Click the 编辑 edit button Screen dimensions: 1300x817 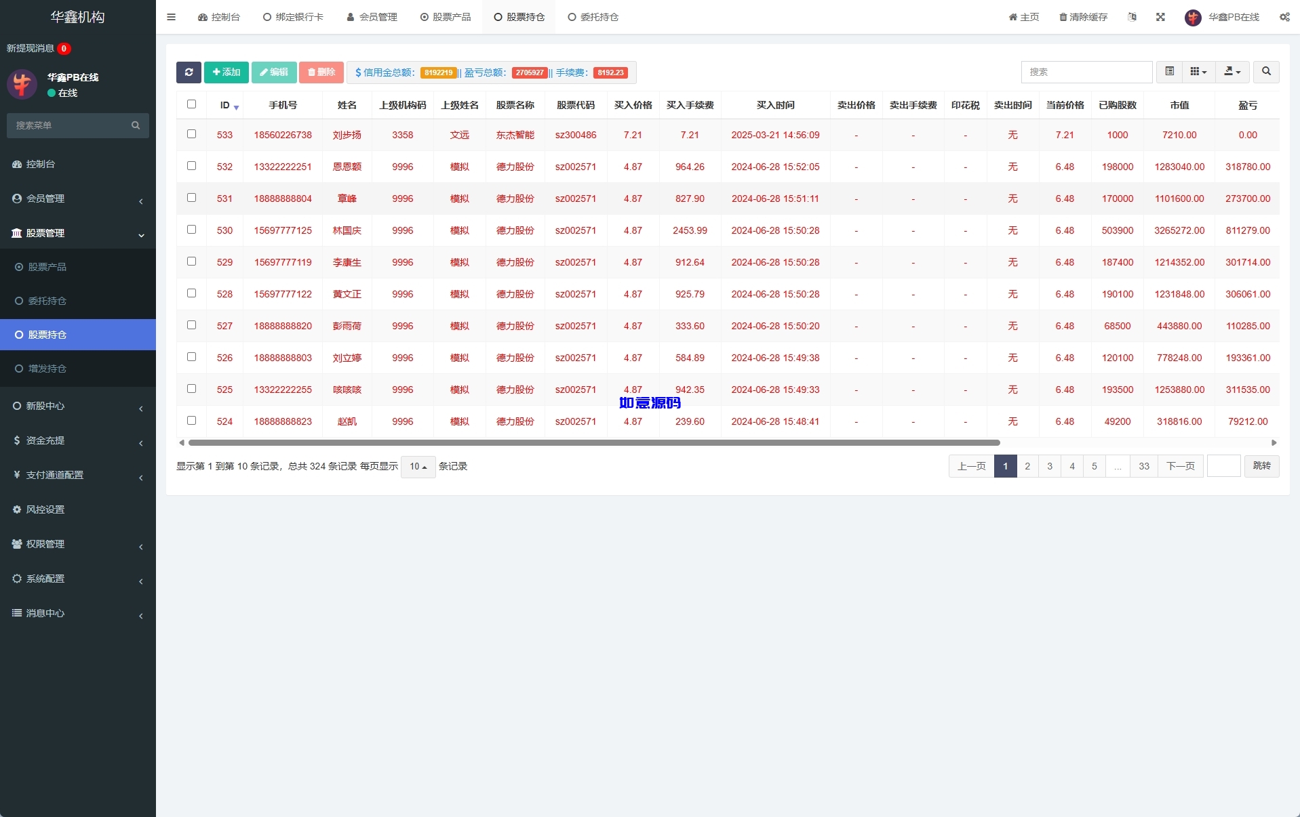274,72
